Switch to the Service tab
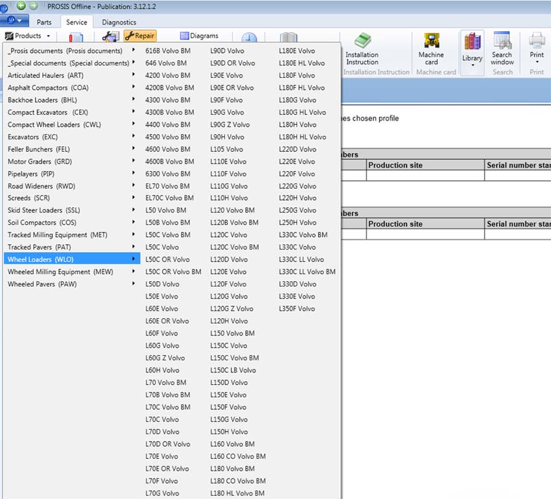 click(76, 22)
